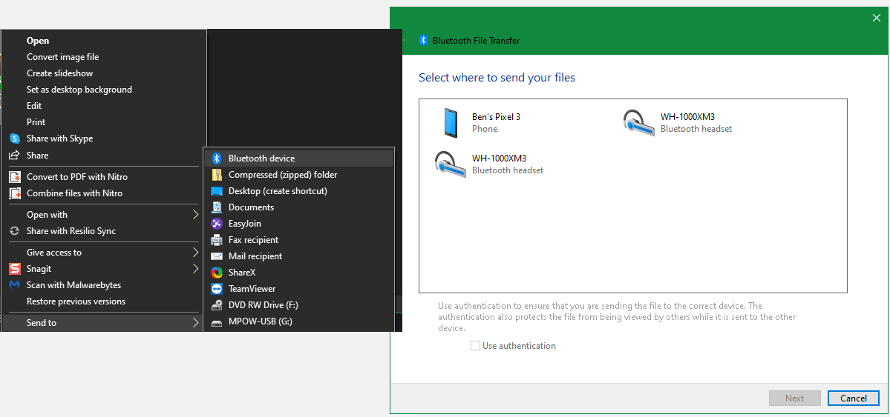Click the DVD RW Drive icon
The image size is (890, 417).
coord(216,305)
